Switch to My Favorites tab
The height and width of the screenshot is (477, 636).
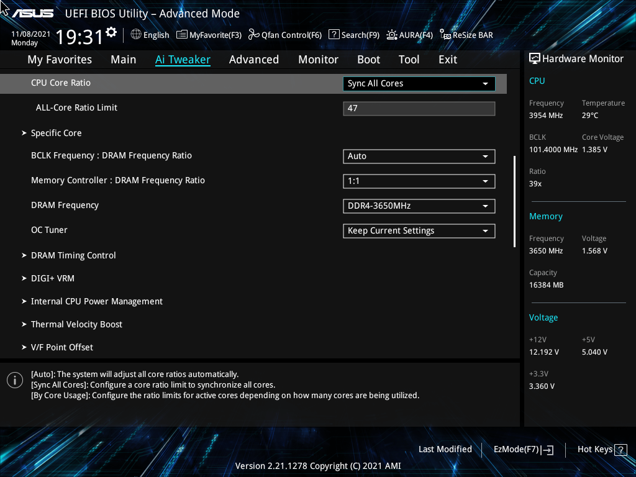[60, 60]
